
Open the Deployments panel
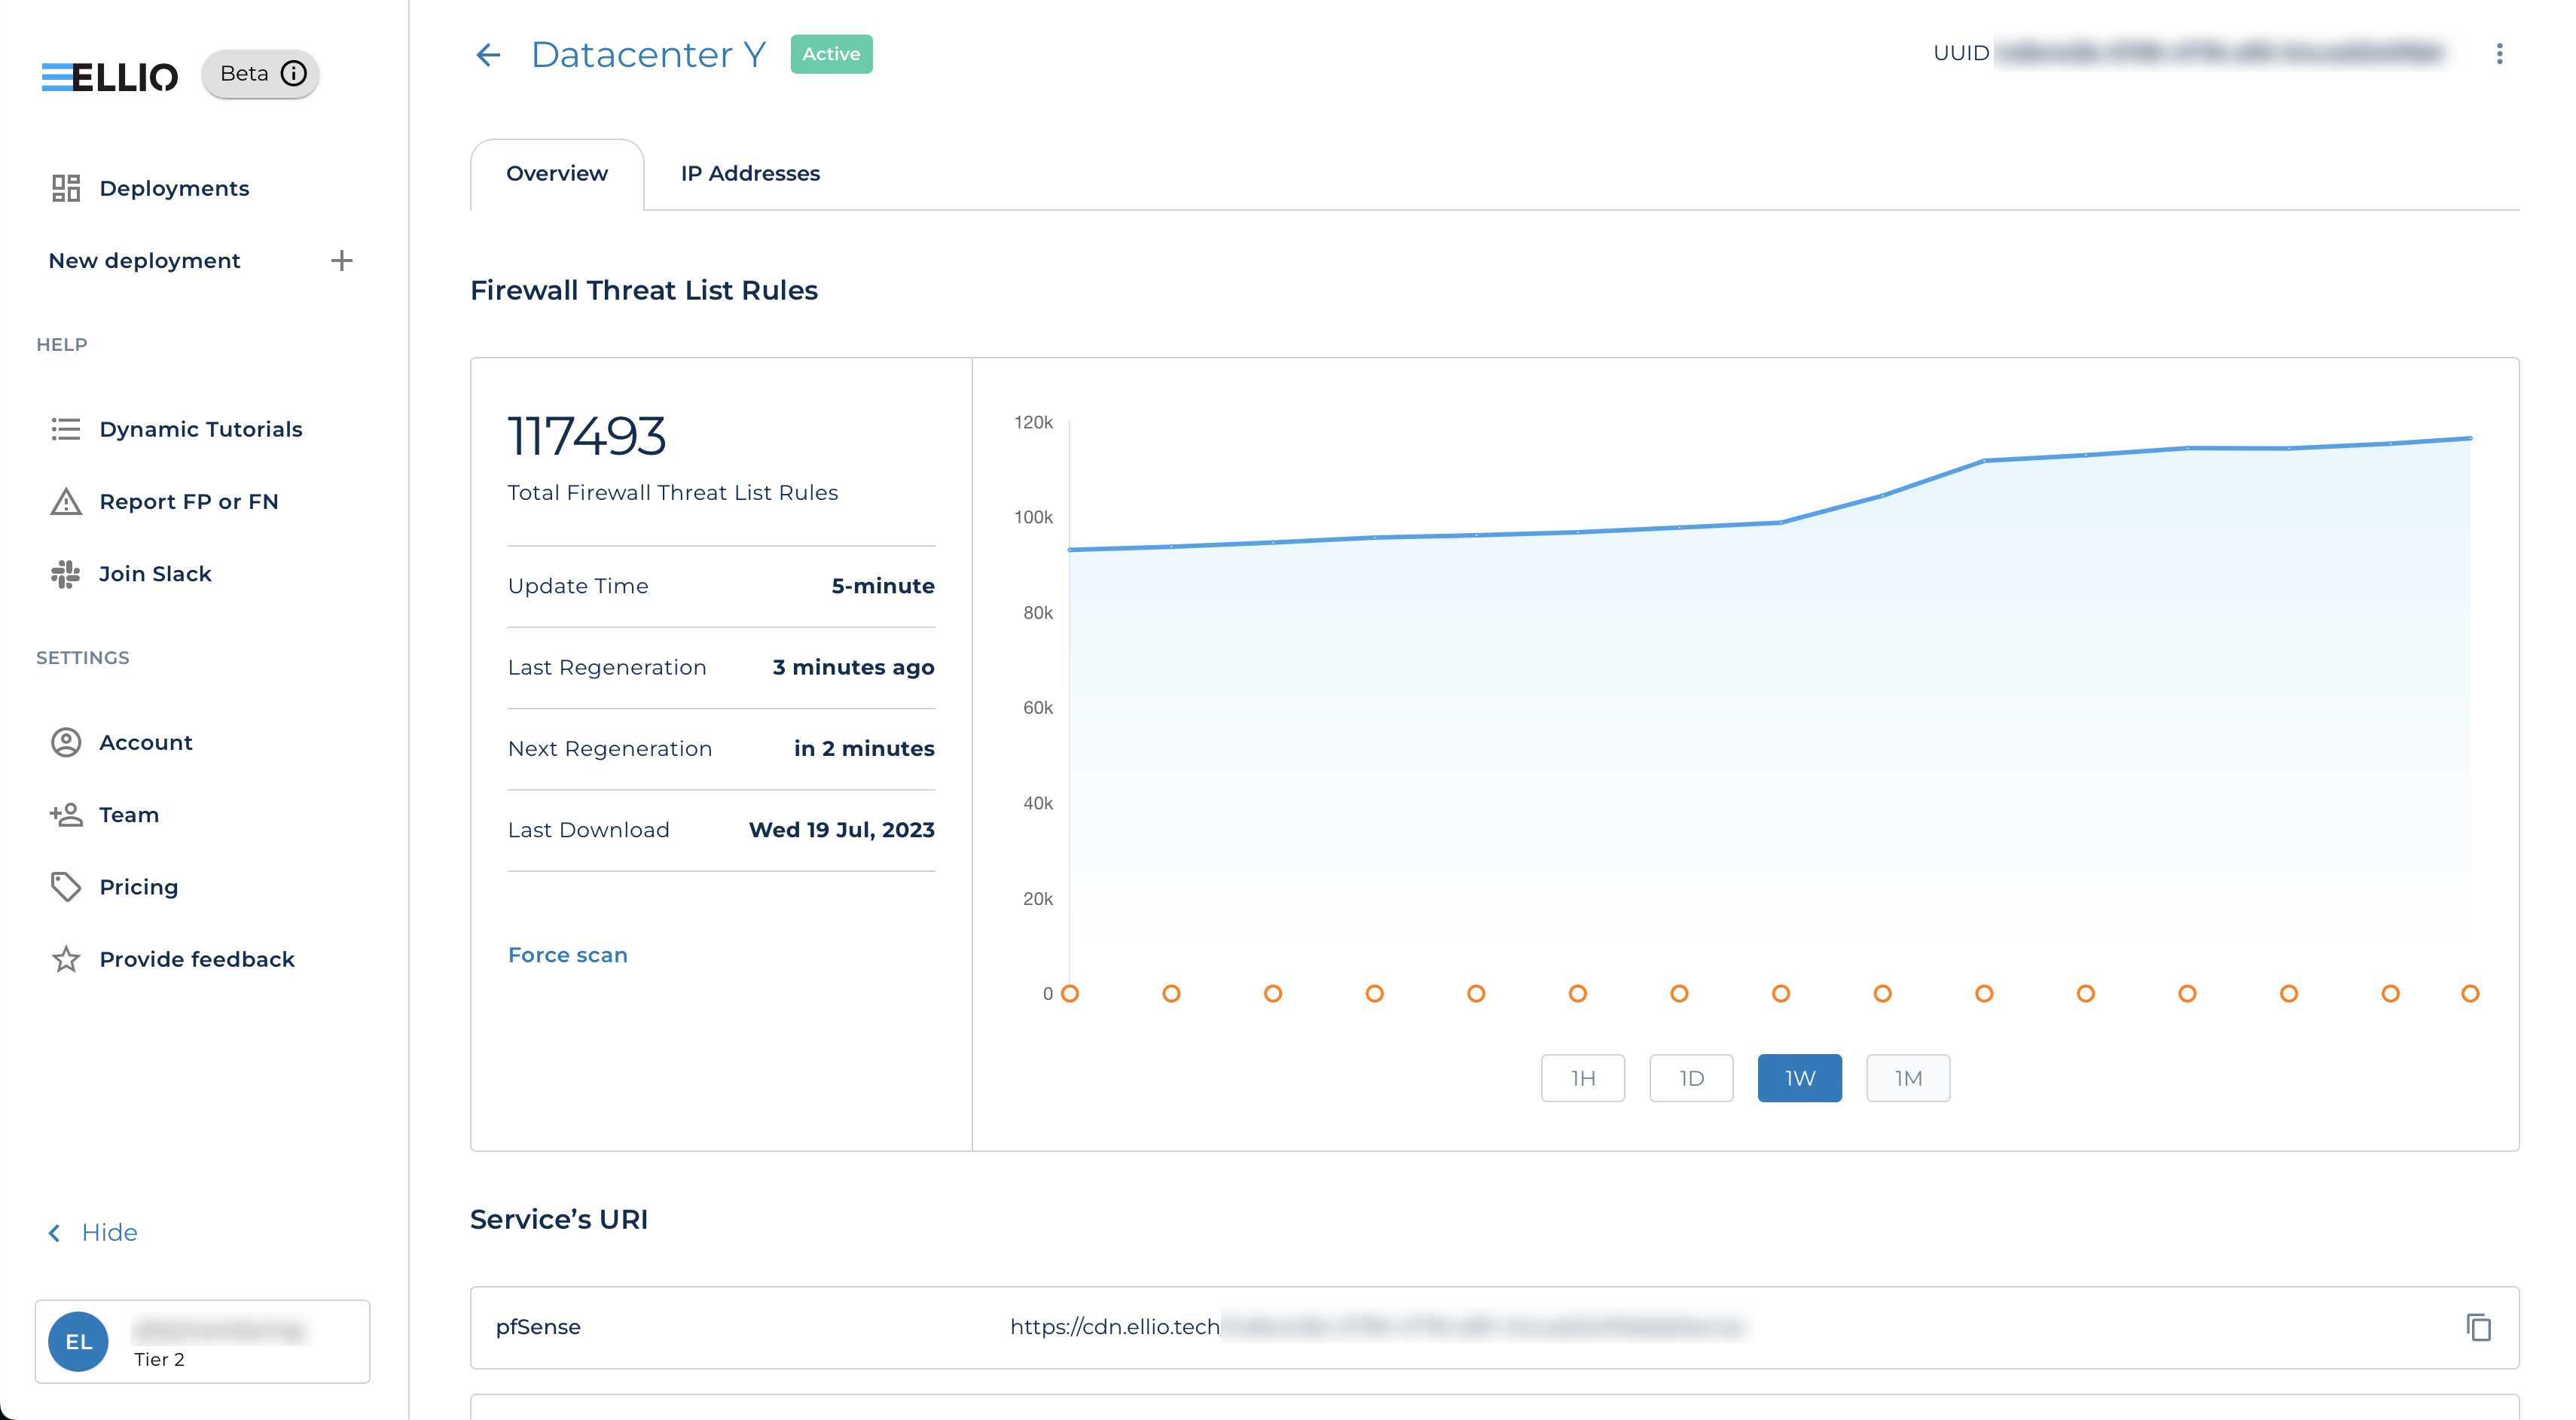point(175,188)
